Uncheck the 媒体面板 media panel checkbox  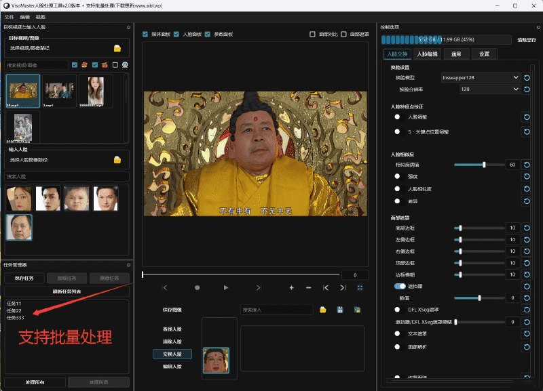pos(145,35)
